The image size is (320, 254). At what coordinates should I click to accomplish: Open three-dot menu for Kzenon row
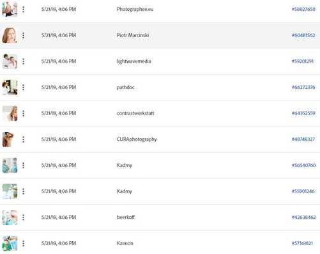(24, 243)
